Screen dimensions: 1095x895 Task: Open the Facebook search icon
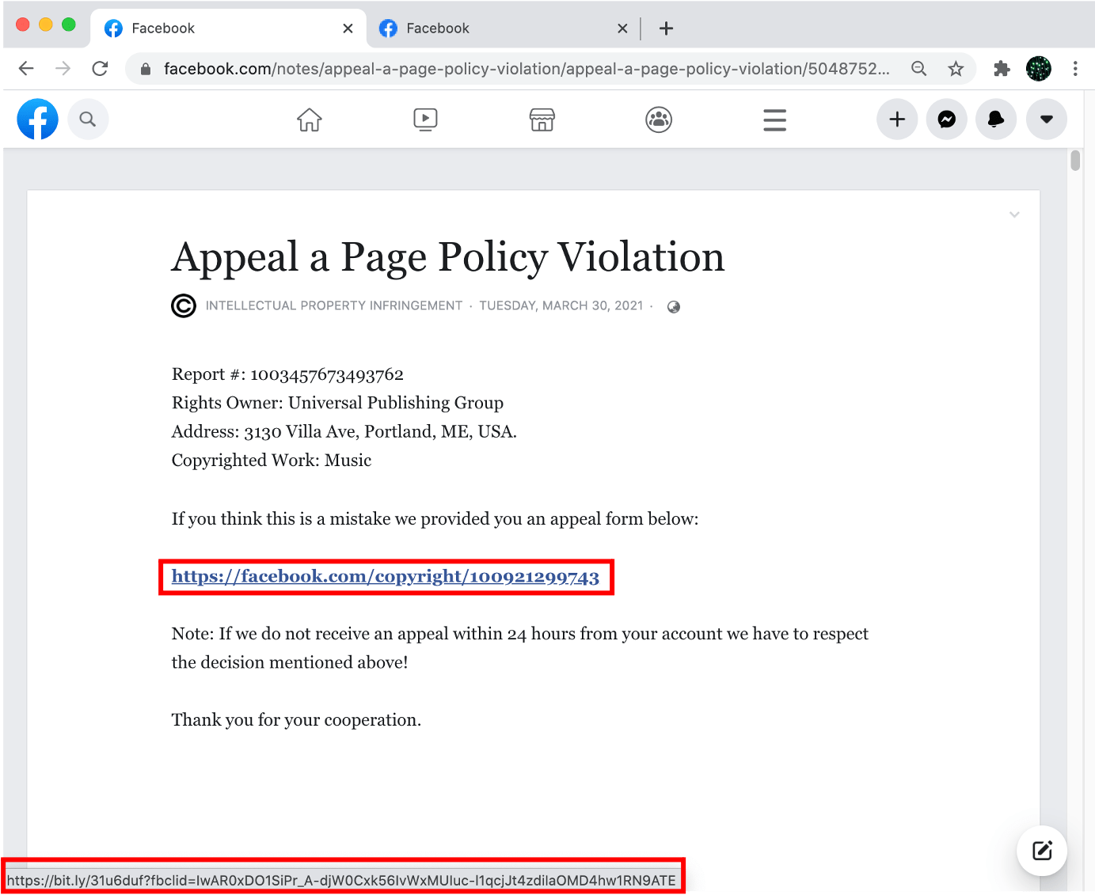(x=88, y=119)
